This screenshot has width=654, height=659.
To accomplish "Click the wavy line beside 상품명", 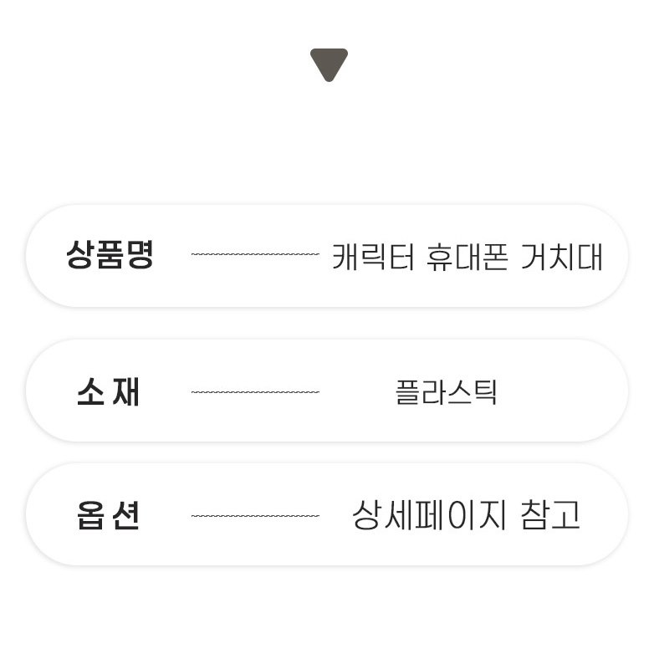I will [x=255, y=254].
